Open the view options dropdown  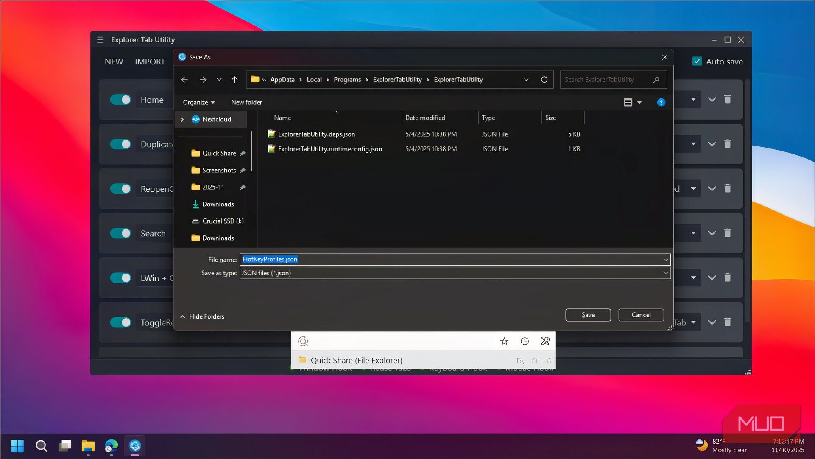pyautogui.click(x=639, y=102)
